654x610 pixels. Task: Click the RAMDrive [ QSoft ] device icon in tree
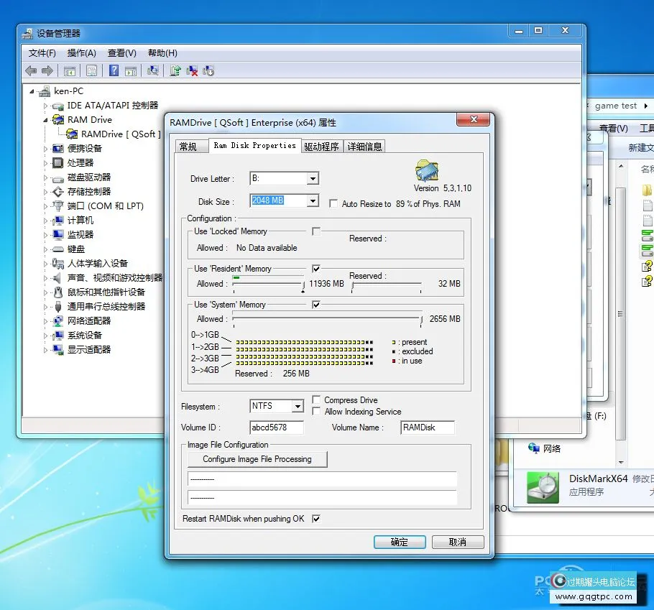[73, 134]
